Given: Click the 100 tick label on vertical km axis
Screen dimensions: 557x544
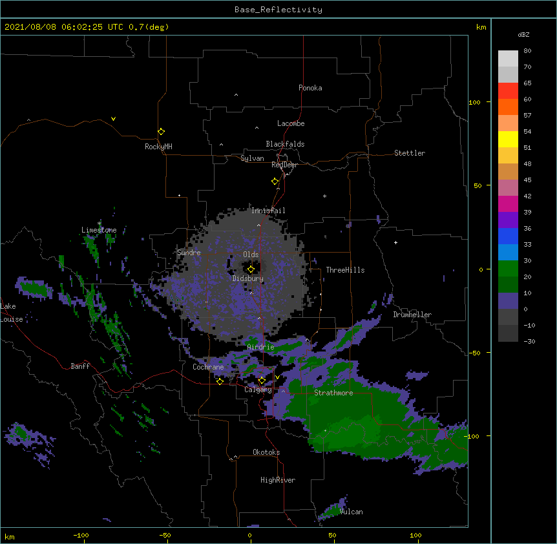Looking at the screenshot, I should click(x=474, y=102).
